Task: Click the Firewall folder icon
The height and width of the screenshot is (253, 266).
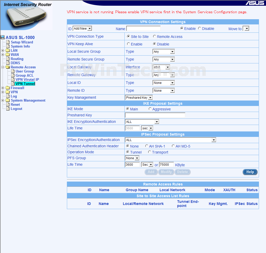Action: (x=8, y=88)
